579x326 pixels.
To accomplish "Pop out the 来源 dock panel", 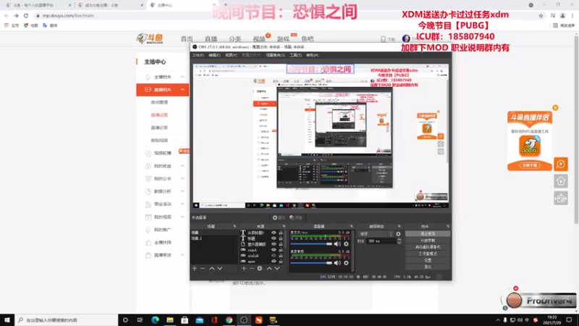I will [x=284, y=226].
